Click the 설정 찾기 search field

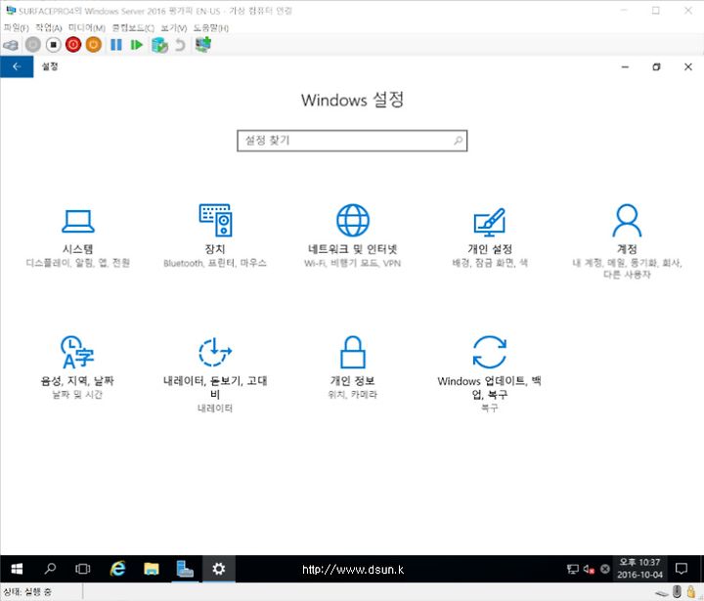tap(352, 141)
